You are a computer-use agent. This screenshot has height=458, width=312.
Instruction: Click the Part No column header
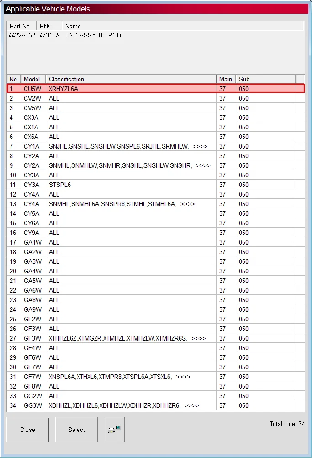point(21,26)
